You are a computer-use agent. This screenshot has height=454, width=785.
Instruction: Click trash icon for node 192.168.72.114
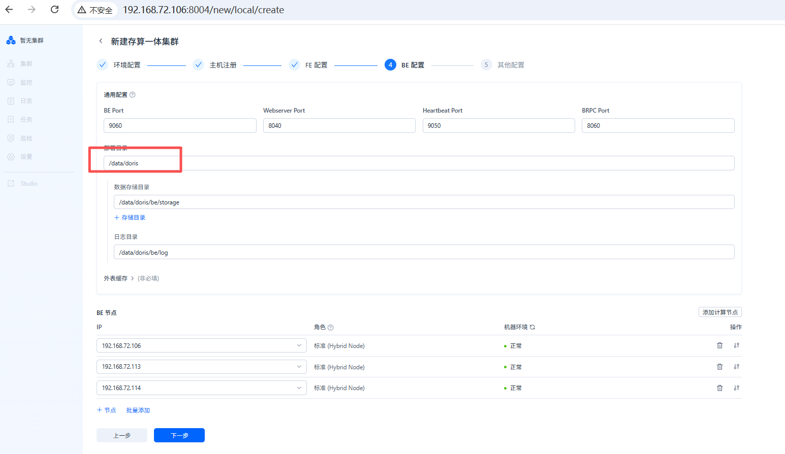pos(719,388)
